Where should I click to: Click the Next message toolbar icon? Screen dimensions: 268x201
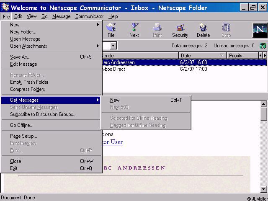click(x=134, y=30)
